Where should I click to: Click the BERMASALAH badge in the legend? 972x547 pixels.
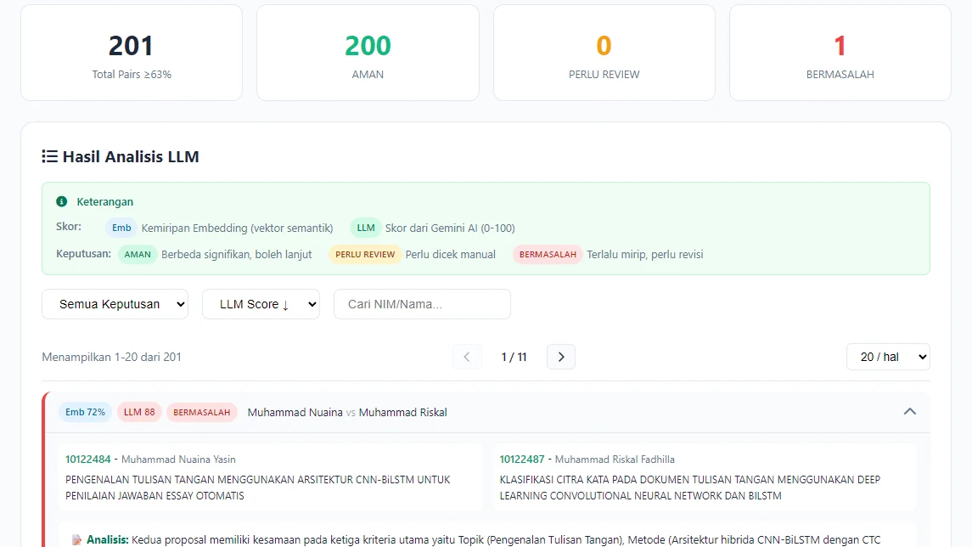548,254
